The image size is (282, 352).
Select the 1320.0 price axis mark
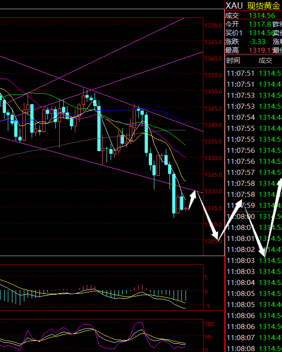[x=213, y=191]
